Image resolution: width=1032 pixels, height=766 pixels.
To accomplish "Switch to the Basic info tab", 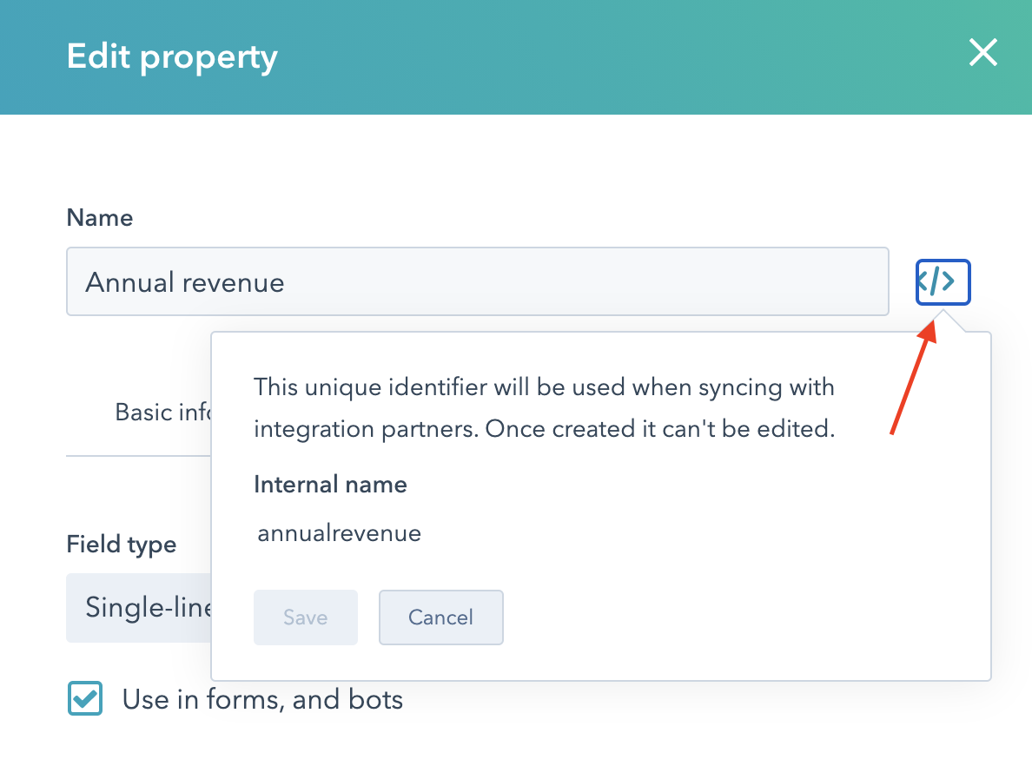I will pyautogui.click(x=162, y=412).
